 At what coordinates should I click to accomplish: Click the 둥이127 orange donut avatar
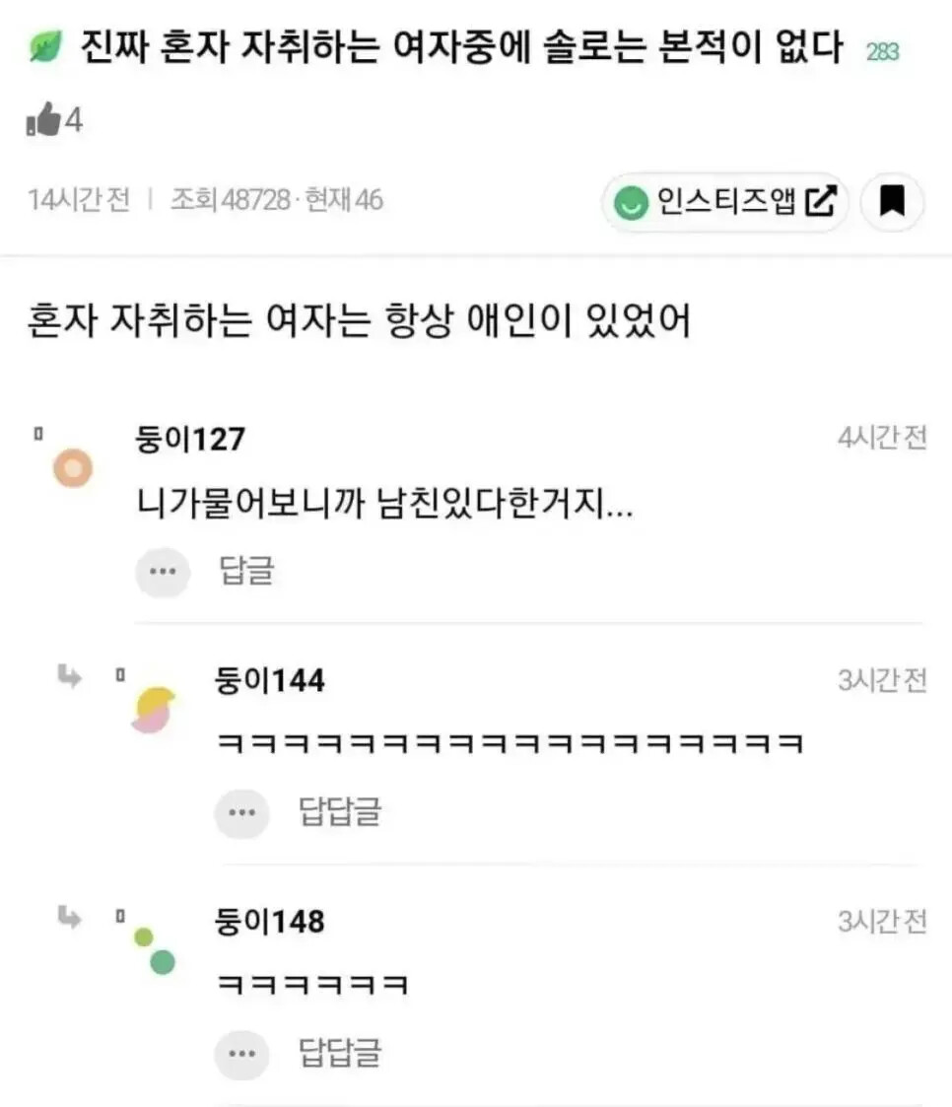pos(73,467)
